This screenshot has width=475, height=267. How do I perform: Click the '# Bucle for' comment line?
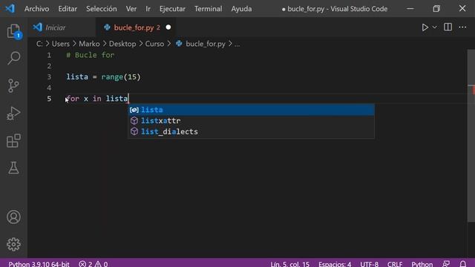coord(91,55)
